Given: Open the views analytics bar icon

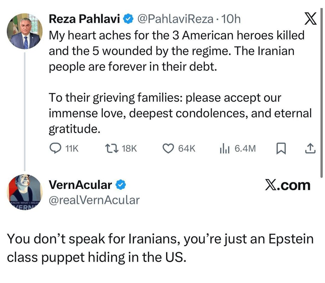Looking at the screenshot, I should pyautogui.click(x=225, y=148).
